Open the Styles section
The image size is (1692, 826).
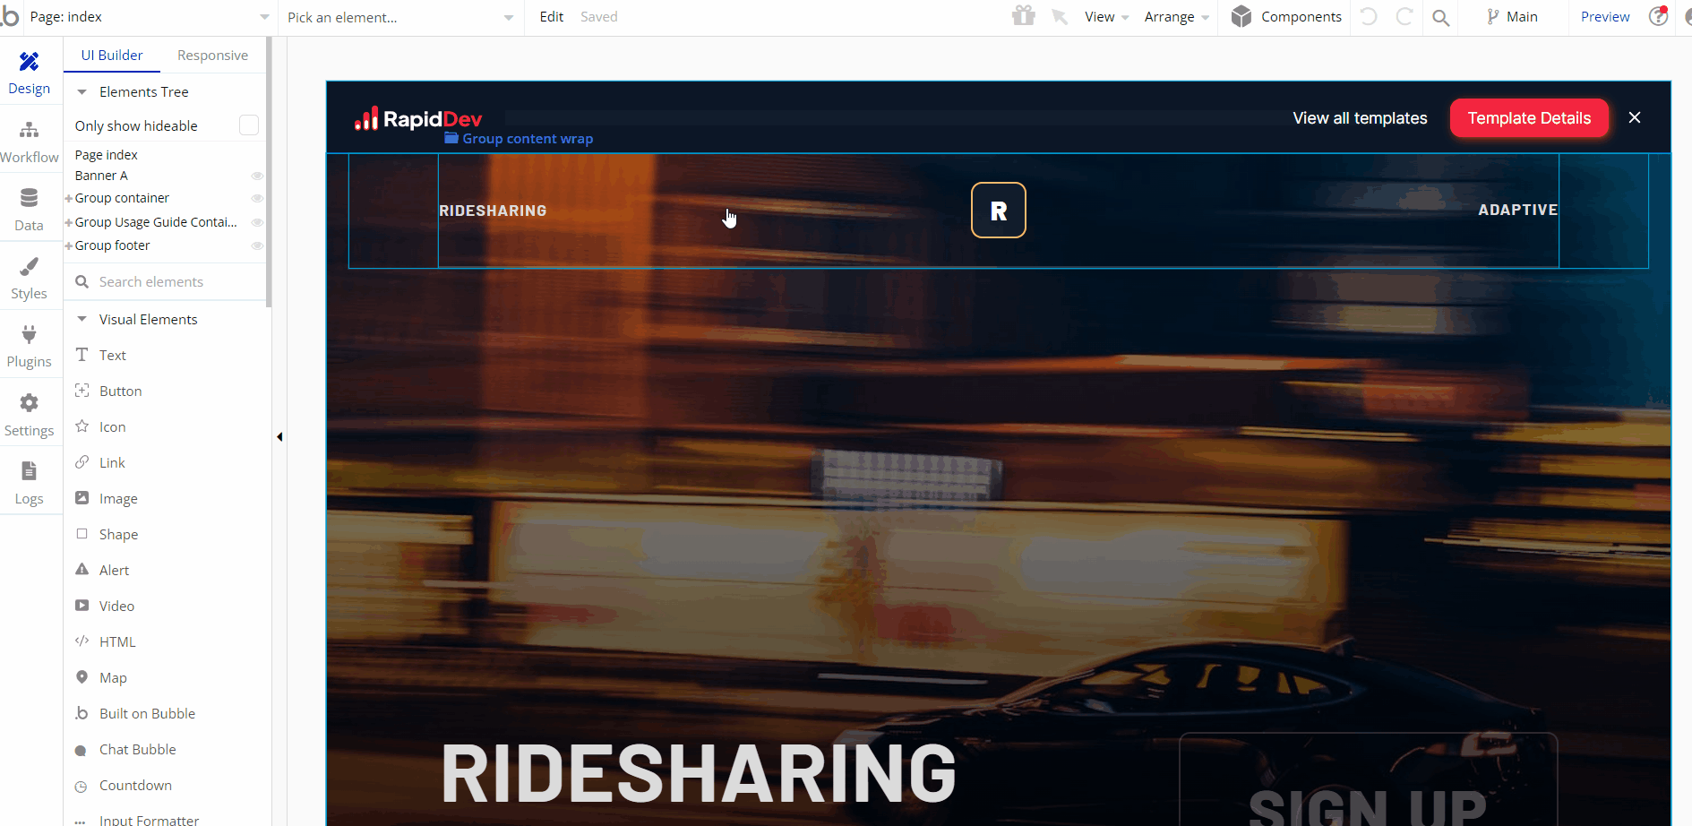[29, 279]
